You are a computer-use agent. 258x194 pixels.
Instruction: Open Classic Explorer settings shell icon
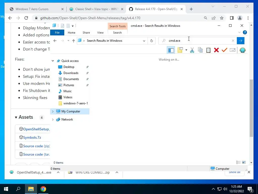point(243,50)
